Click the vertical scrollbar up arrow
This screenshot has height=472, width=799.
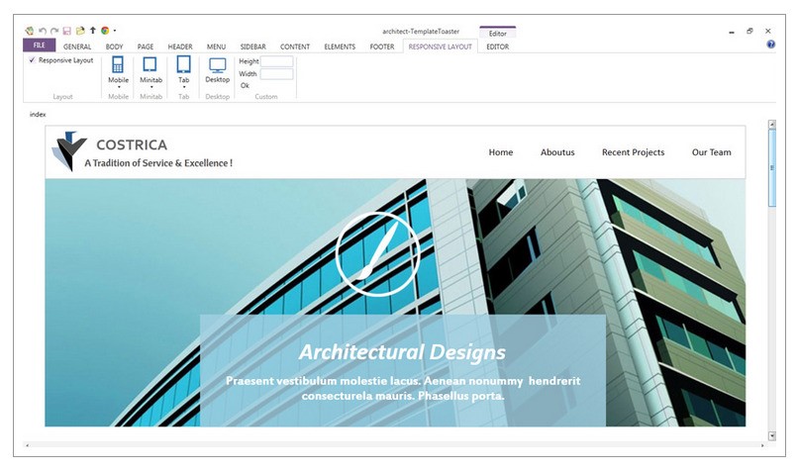pos(772,125)
